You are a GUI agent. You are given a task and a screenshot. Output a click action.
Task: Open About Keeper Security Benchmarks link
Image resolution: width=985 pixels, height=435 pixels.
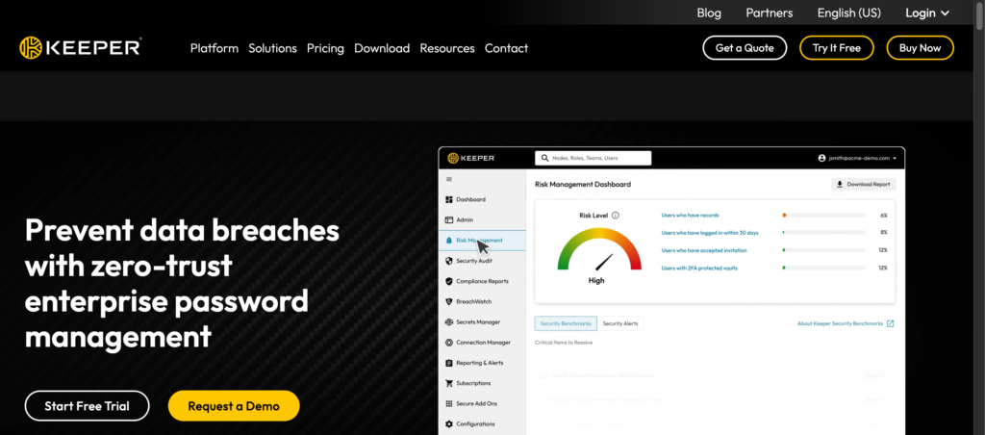coord(840,323)
